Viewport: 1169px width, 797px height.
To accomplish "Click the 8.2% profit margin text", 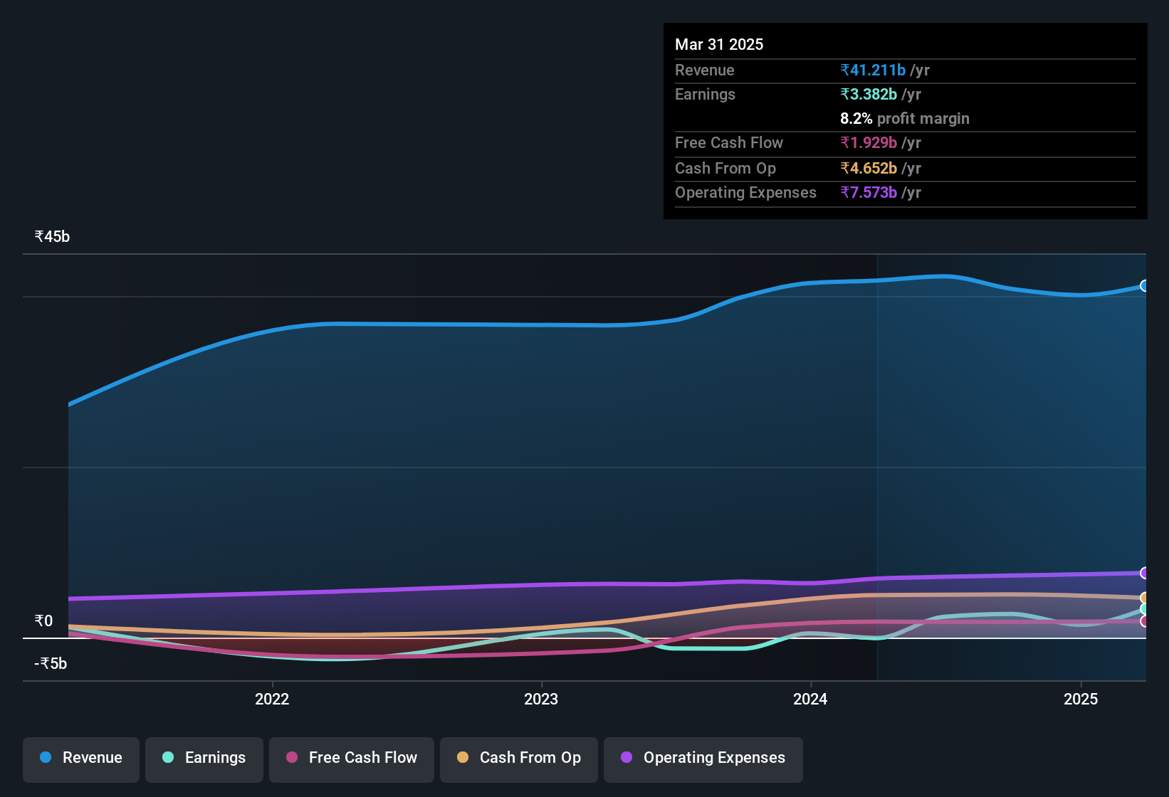I will coord(905,118).
